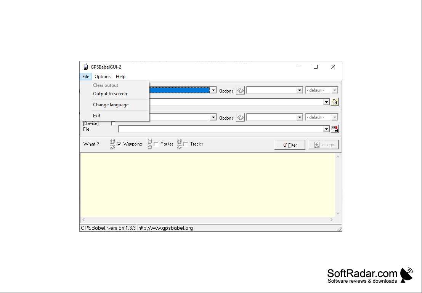The height and width of the screenshot is (293, 422).
Task: Click the upper small icon beside Tracks
Action: [x=179, y=142]
